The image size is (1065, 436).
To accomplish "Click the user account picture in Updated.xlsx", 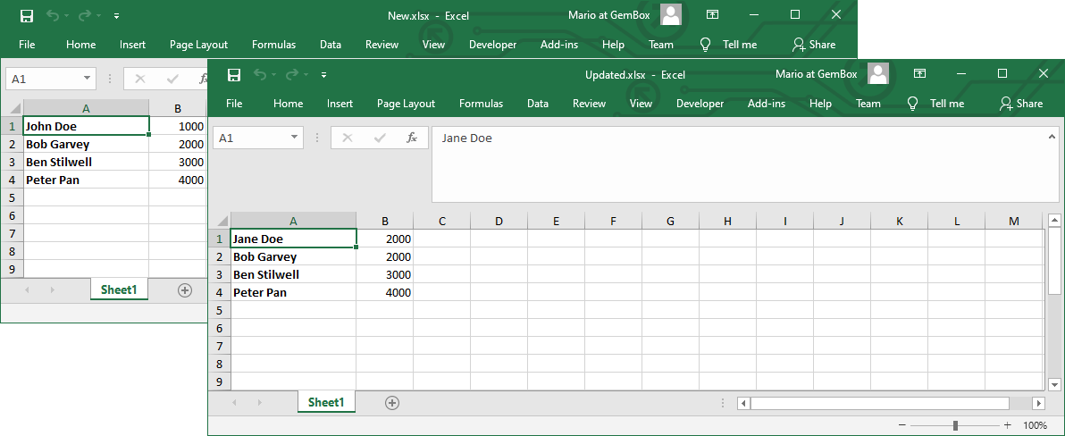I will [878, 73].
